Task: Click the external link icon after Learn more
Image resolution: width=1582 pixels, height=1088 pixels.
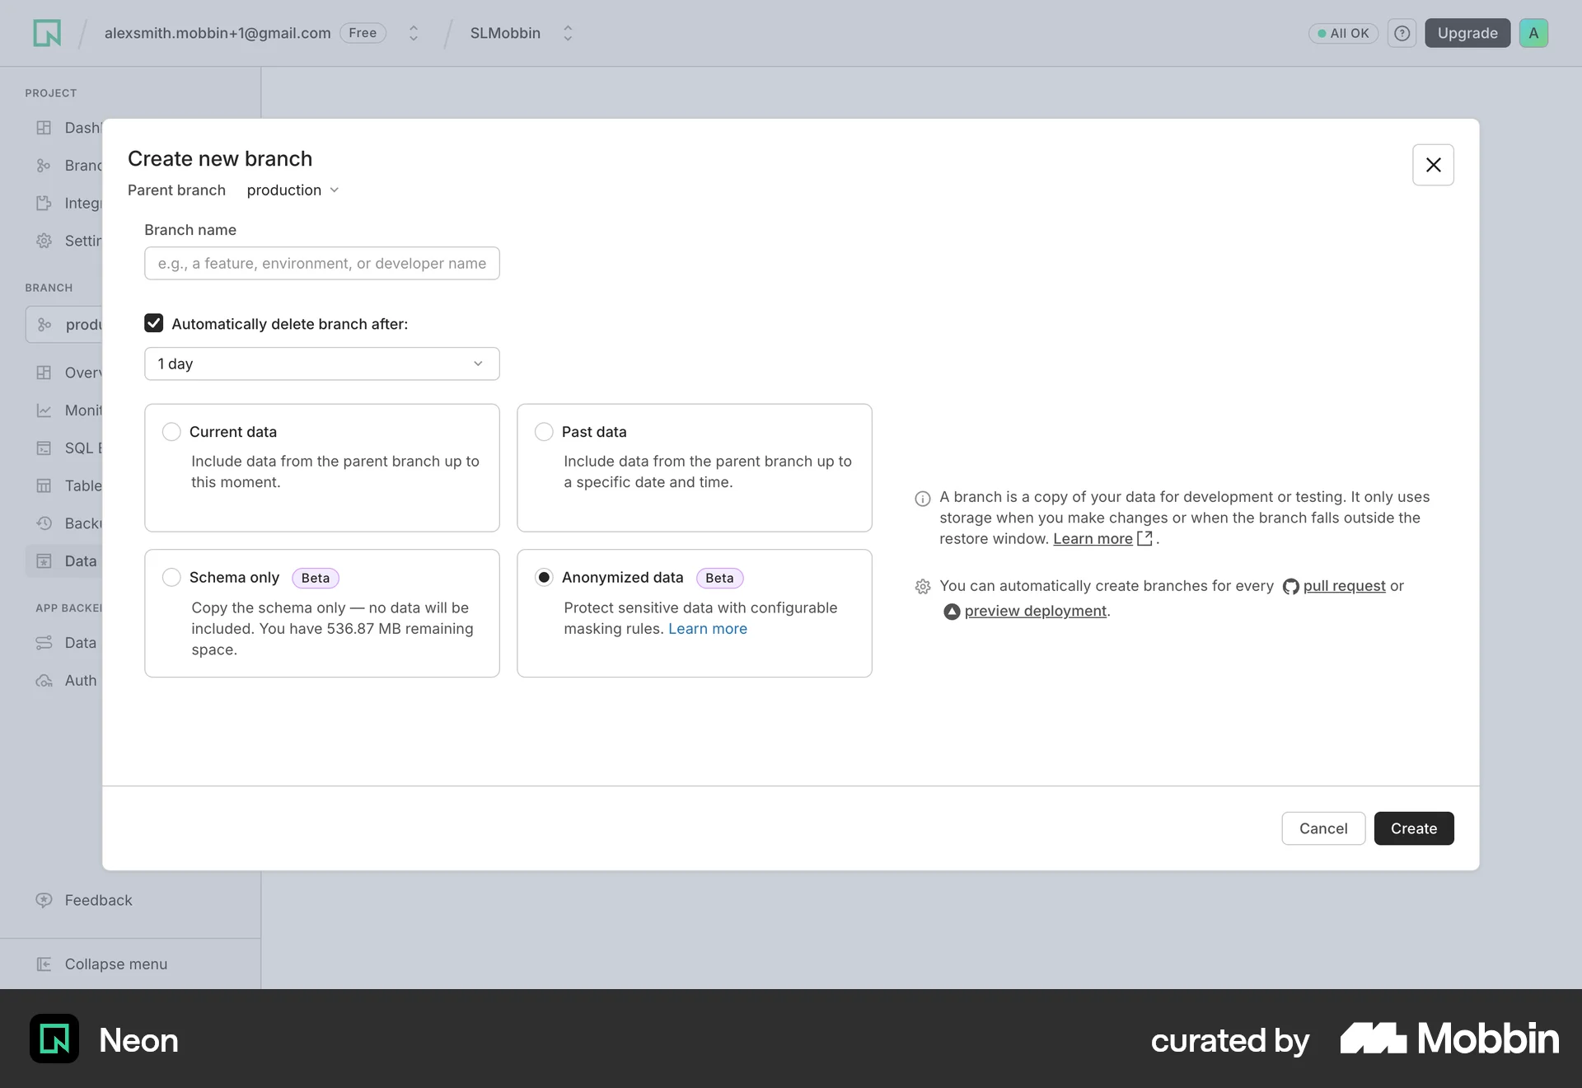Action: tap(1144, 538)
